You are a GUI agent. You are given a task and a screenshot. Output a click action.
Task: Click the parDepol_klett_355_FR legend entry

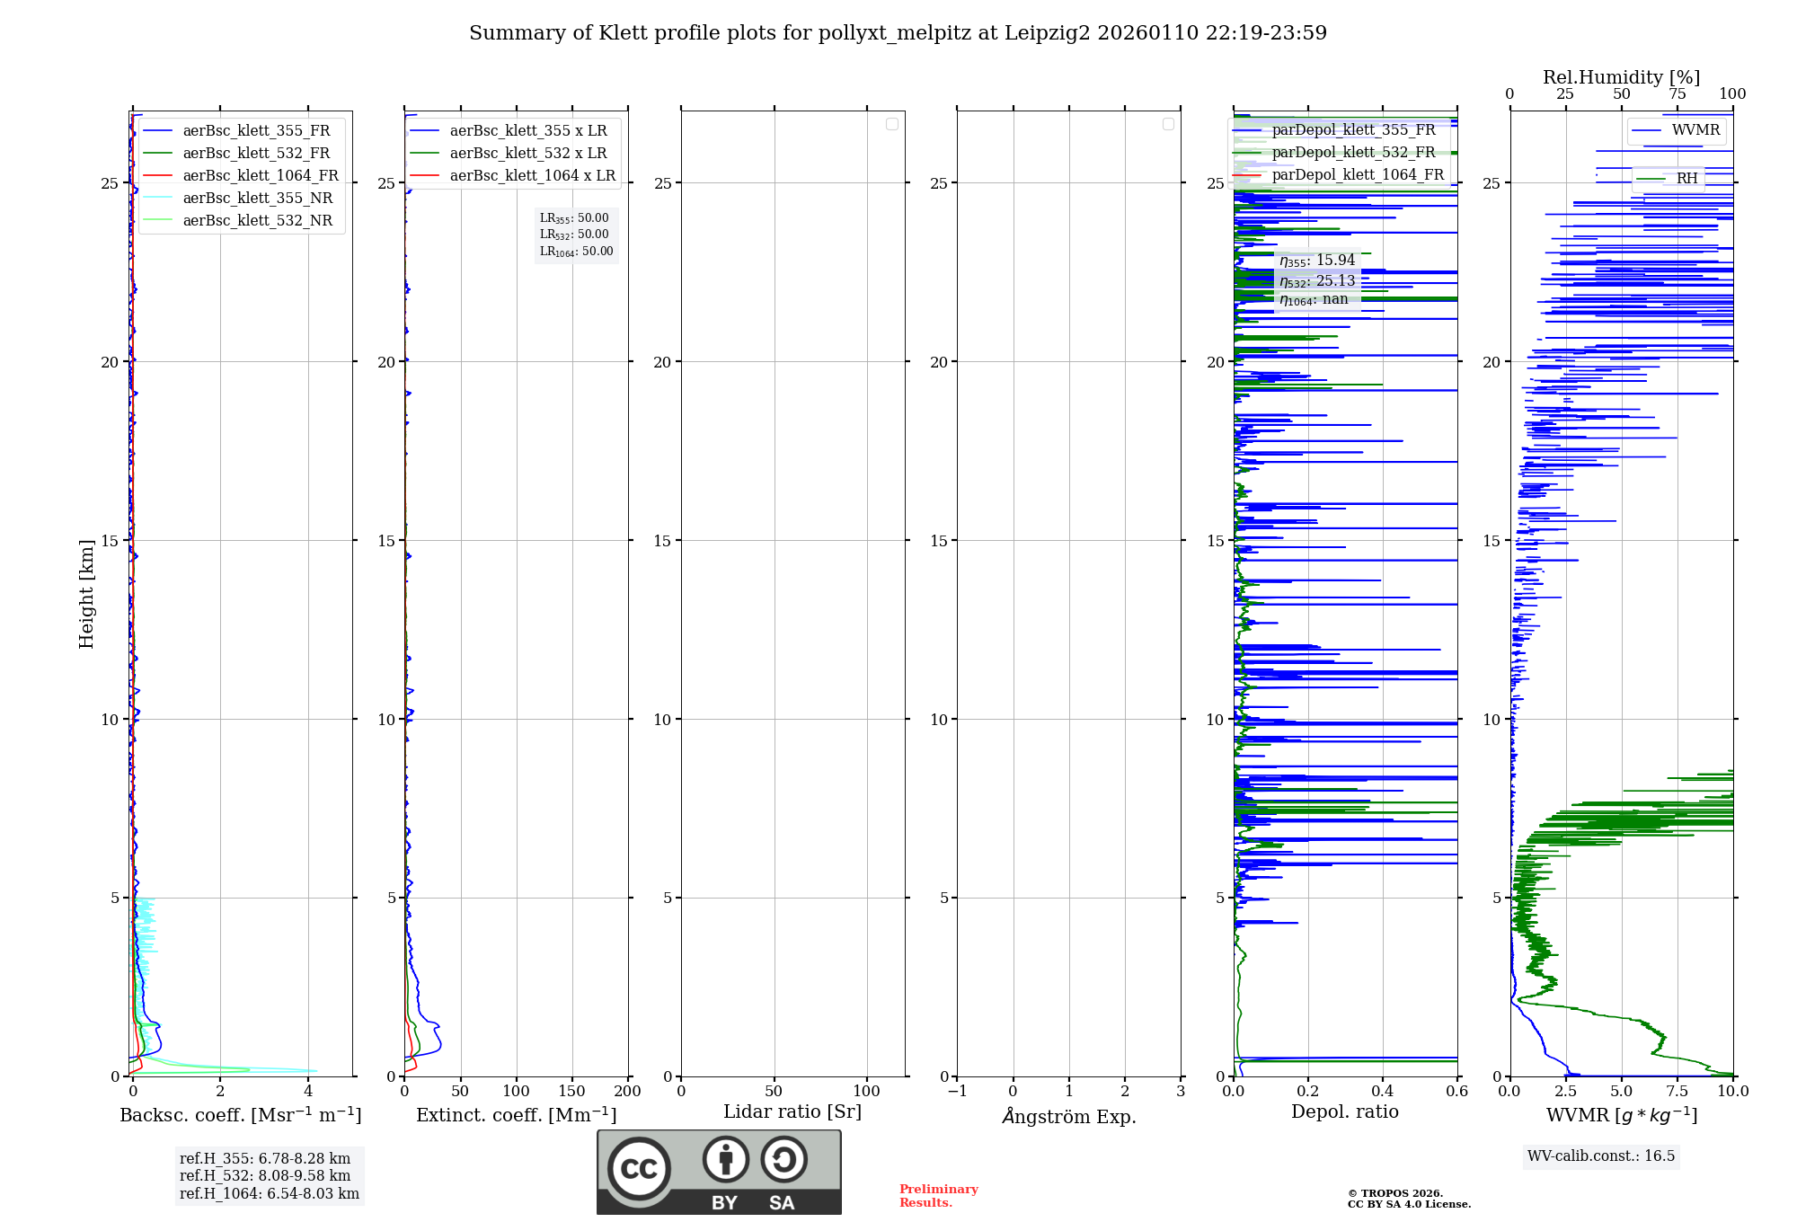coord(1353,129)
